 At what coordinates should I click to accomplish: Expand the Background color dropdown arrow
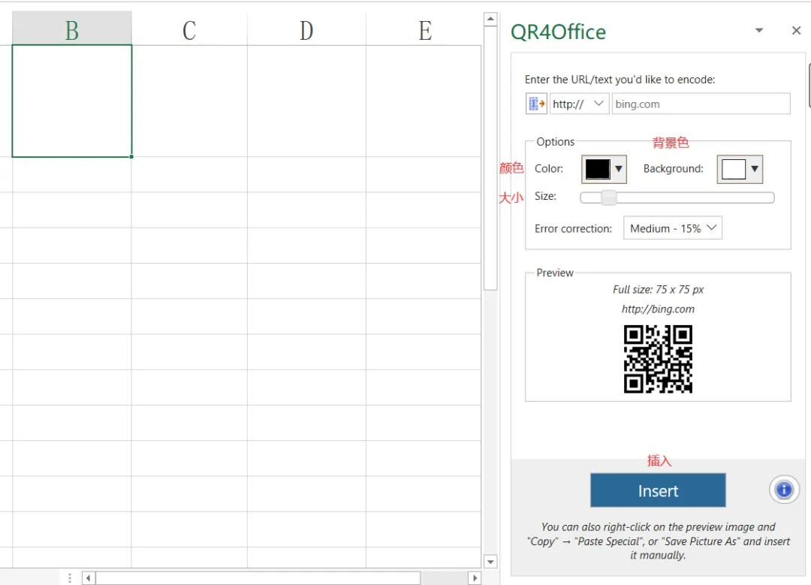755,169
